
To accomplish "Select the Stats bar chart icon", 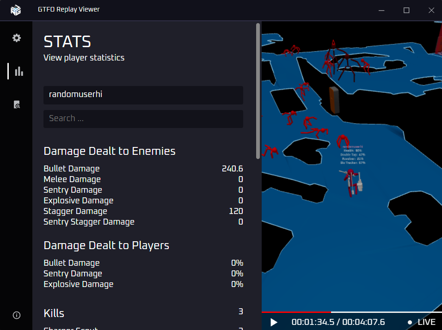I will tap(19, 71).
